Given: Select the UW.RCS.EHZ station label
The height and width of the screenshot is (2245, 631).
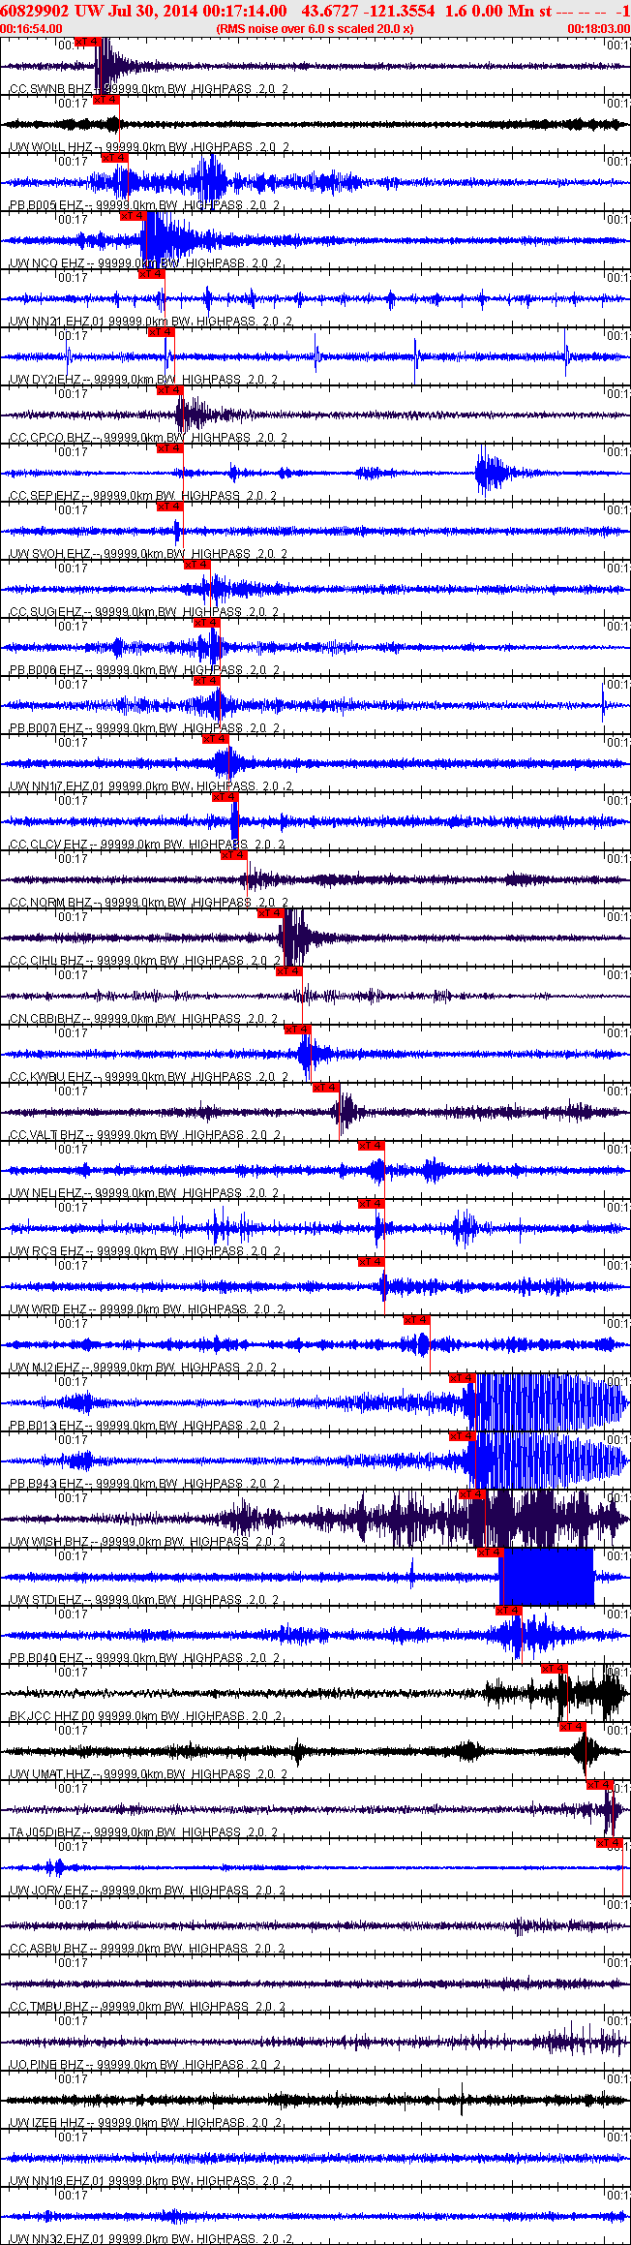Looking at the screenshot, I should point(46,1251).
